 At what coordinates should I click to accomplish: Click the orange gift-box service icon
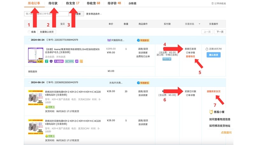click(x=81, y=61)
